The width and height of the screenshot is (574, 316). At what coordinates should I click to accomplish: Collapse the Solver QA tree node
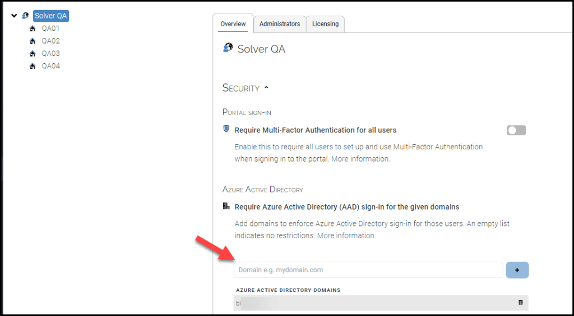click(14, 16)
